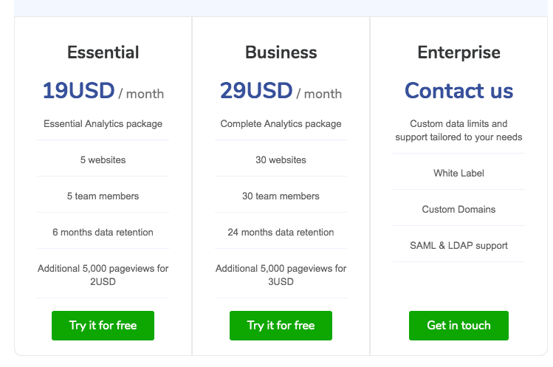Click the 6 months data retention row

pyautogui.click(x=103, y=232)
